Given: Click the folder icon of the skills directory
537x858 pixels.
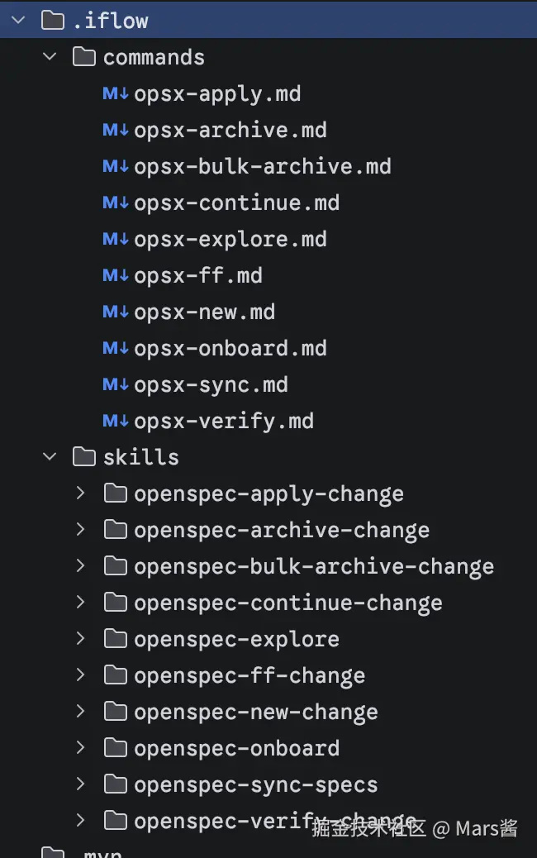Looking at the screenshot, I should pyautogui.click(x=84, y=457).
